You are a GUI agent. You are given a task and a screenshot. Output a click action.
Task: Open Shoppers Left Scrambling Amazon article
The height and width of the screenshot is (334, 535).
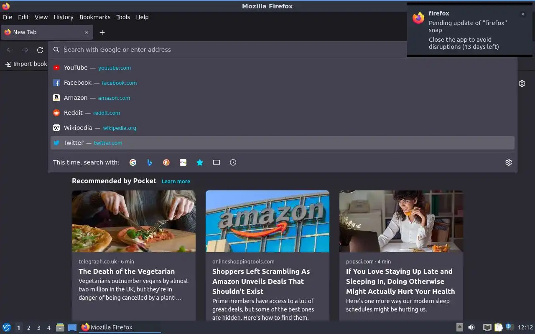pos(261,281)
